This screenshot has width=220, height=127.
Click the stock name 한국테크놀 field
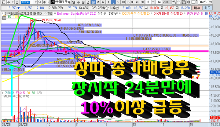[62, 2]
